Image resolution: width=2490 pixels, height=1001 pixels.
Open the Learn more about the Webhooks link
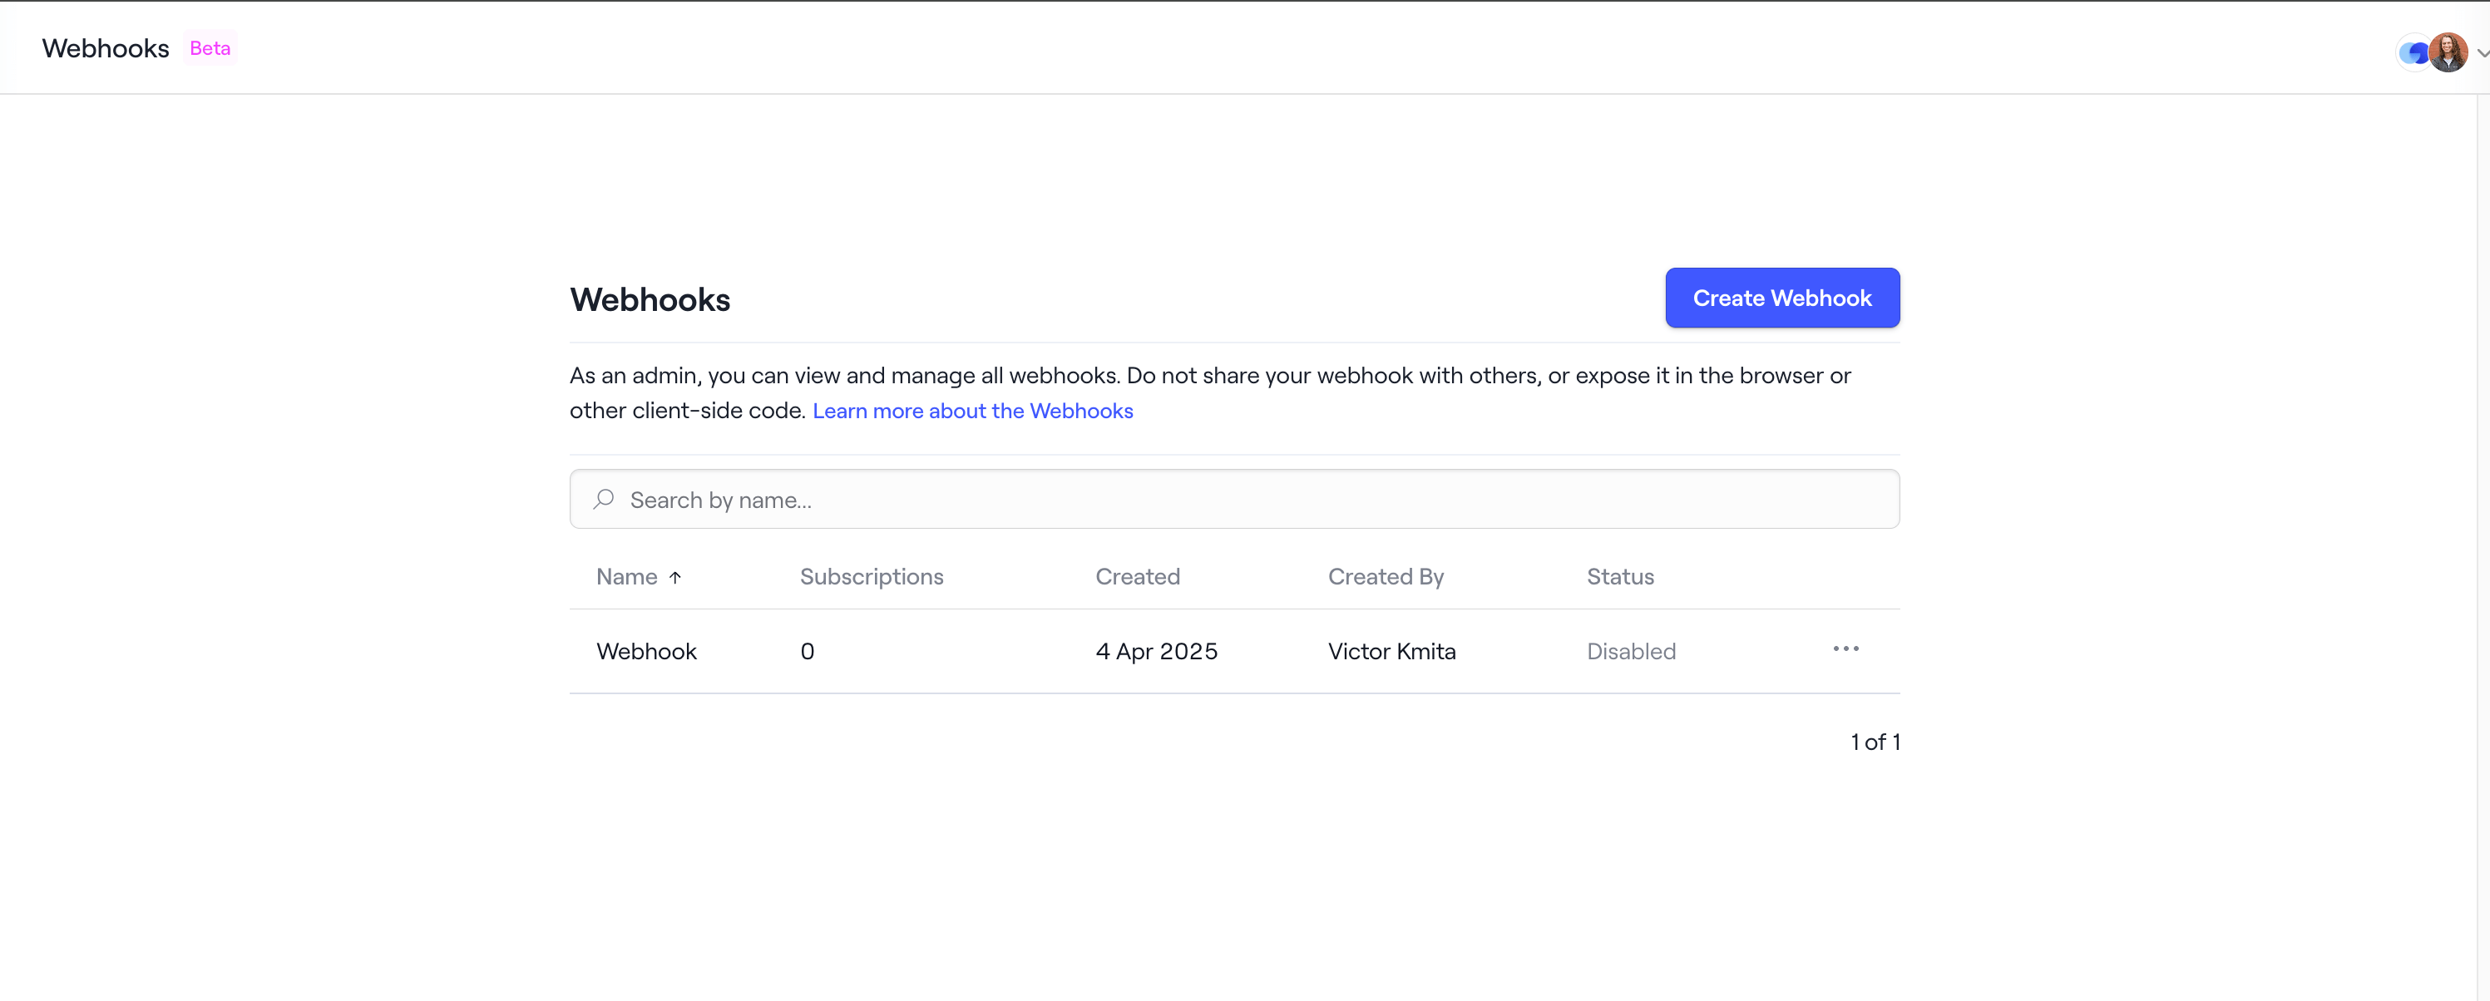click(x=972, y=411)
